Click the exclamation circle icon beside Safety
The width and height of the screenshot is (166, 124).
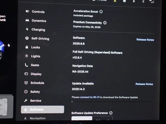(26, 91)
